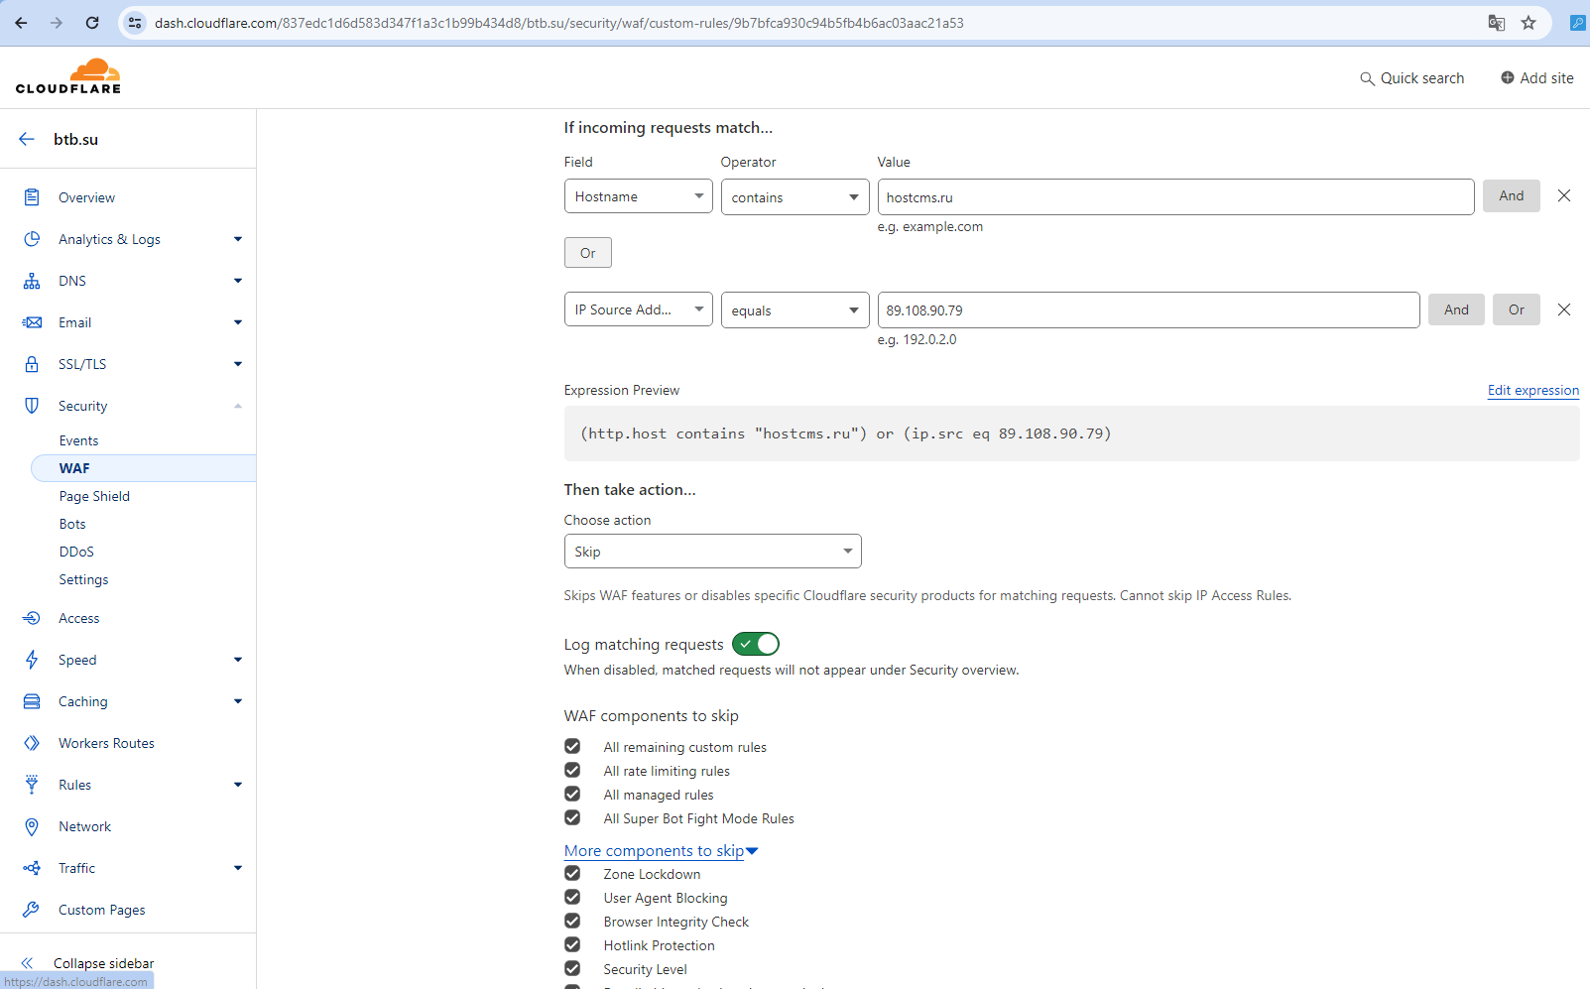Click the hostcms.ru value field

(1175, 196)
